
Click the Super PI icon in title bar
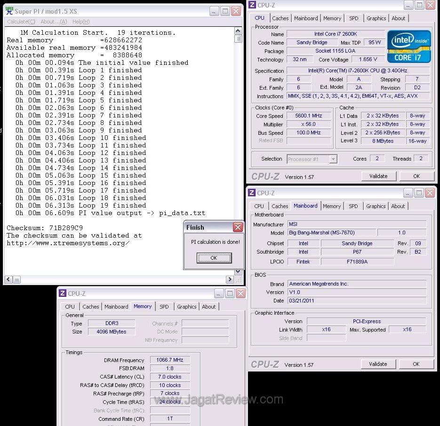point(9,10)
